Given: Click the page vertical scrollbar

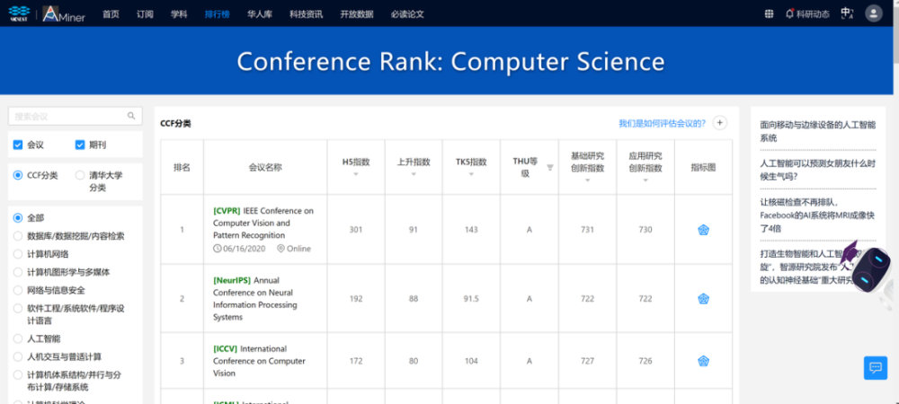Looking at the screenshot, I should point(895,202).
